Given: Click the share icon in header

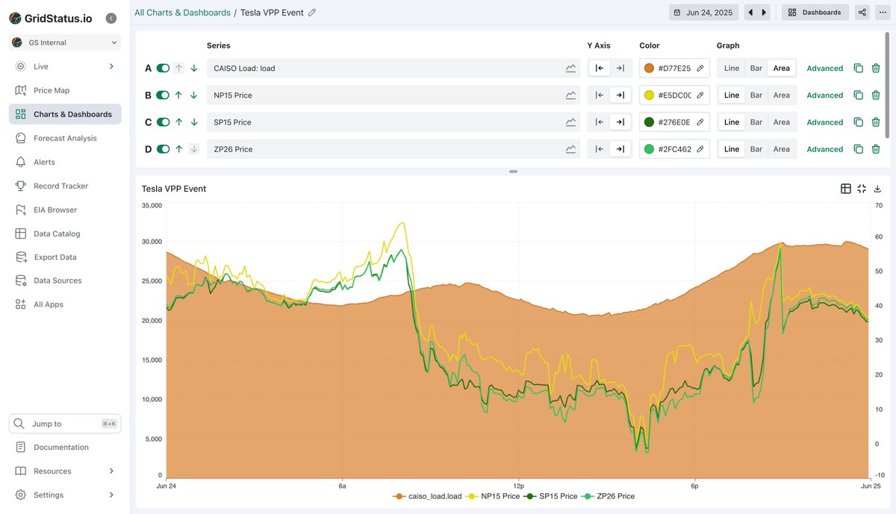Looking at the screenshot, I should pyautogui.click(x=862, y=13).
